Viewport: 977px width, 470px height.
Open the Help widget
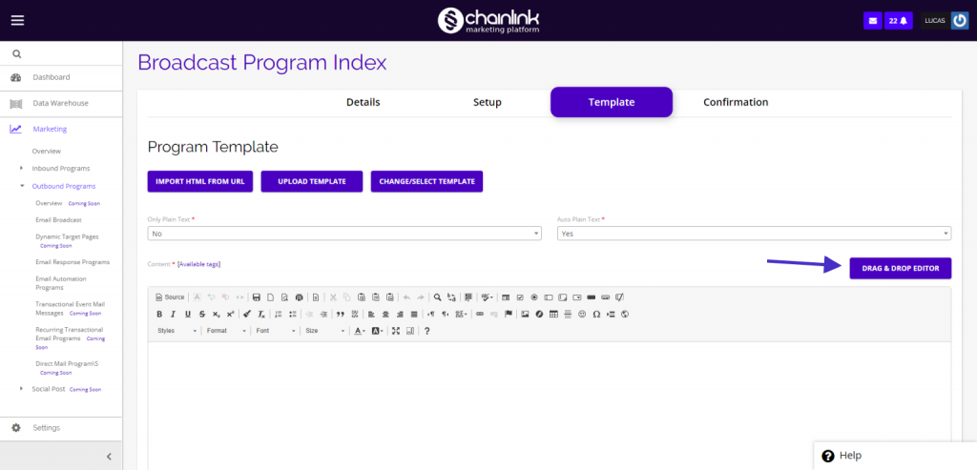[x=895, y=456]
